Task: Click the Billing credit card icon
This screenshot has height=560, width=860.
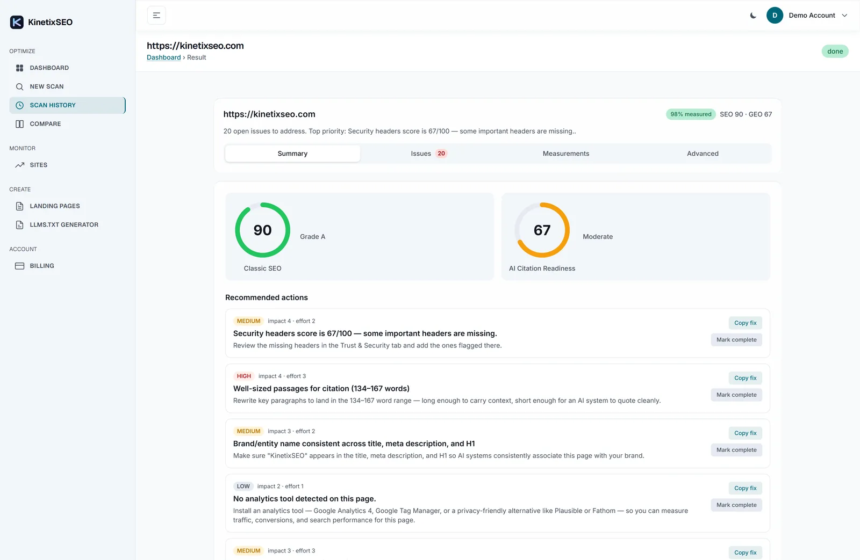Action: (x=20, y=266)
